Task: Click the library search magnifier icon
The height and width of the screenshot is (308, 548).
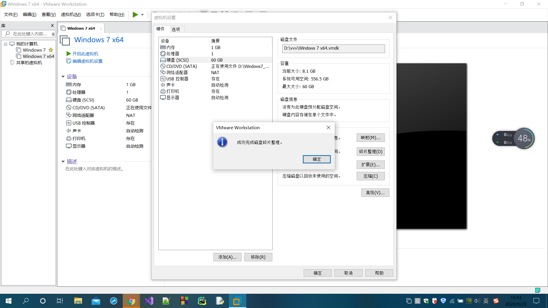Action: 7,33
